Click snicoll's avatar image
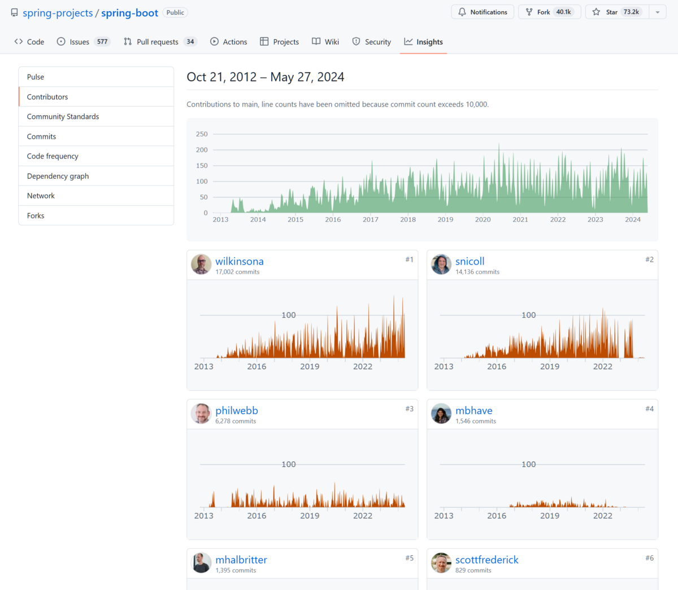The image size is (678, 590). tap(441, 264)
